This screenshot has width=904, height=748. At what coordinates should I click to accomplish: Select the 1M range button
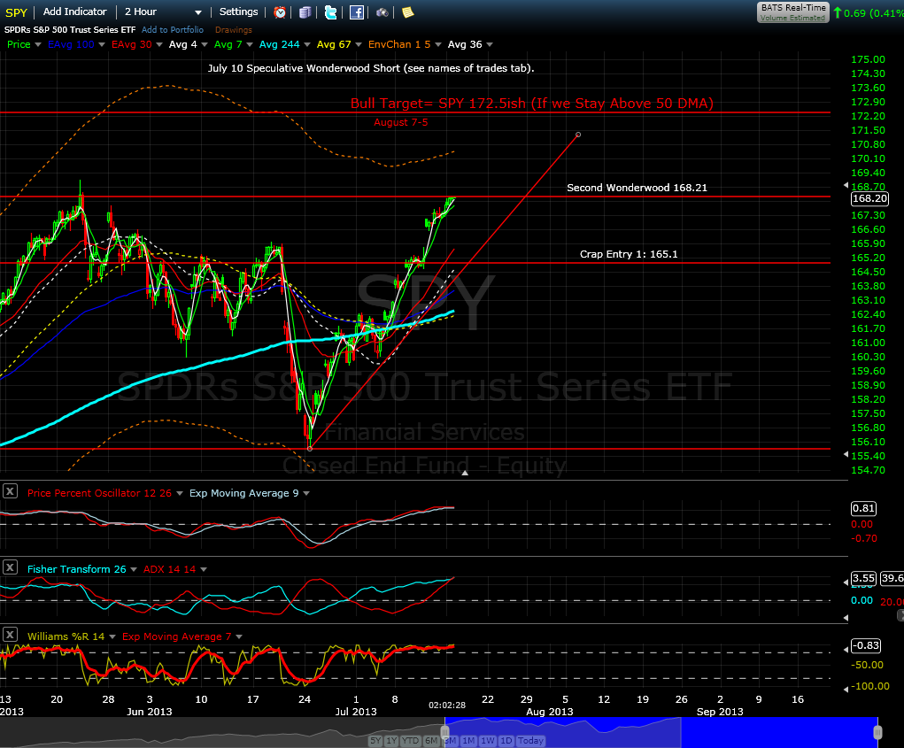(x=468, y=741)
